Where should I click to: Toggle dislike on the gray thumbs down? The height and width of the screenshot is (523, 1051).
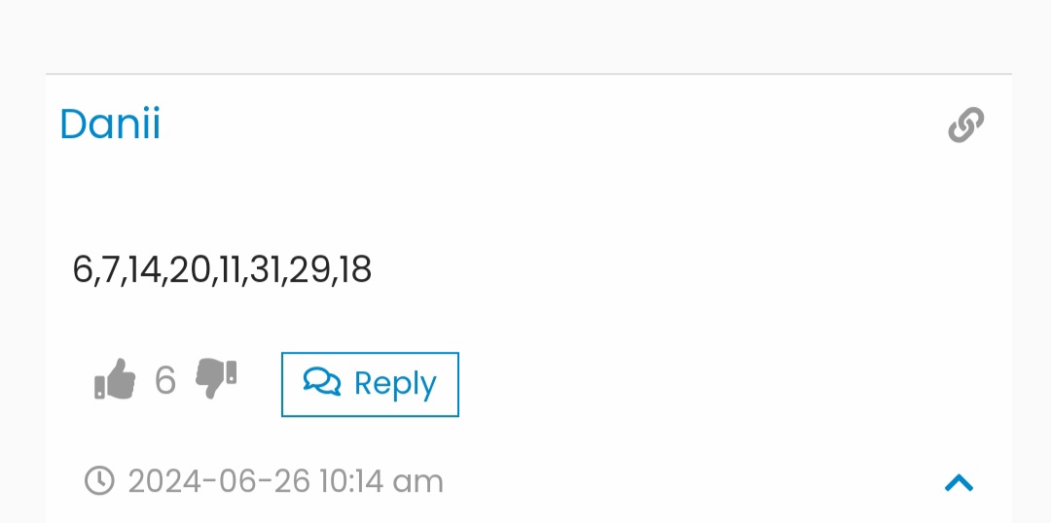tap(216, 379)
